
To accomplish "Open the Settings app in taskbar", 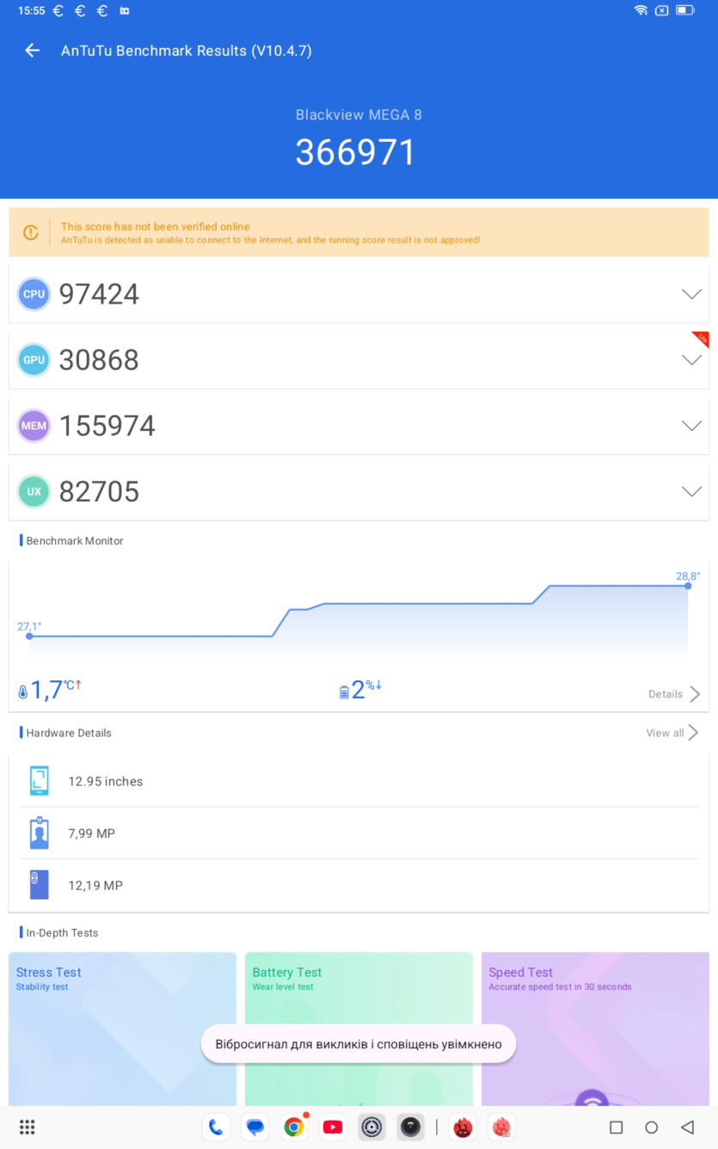I will [x=371, y=1127].
